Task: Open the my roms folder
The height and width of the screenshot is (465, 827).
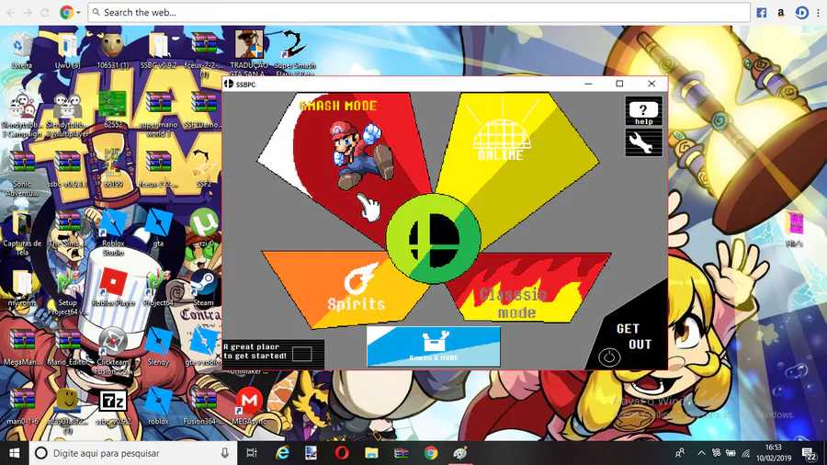Action: (22, 288)
